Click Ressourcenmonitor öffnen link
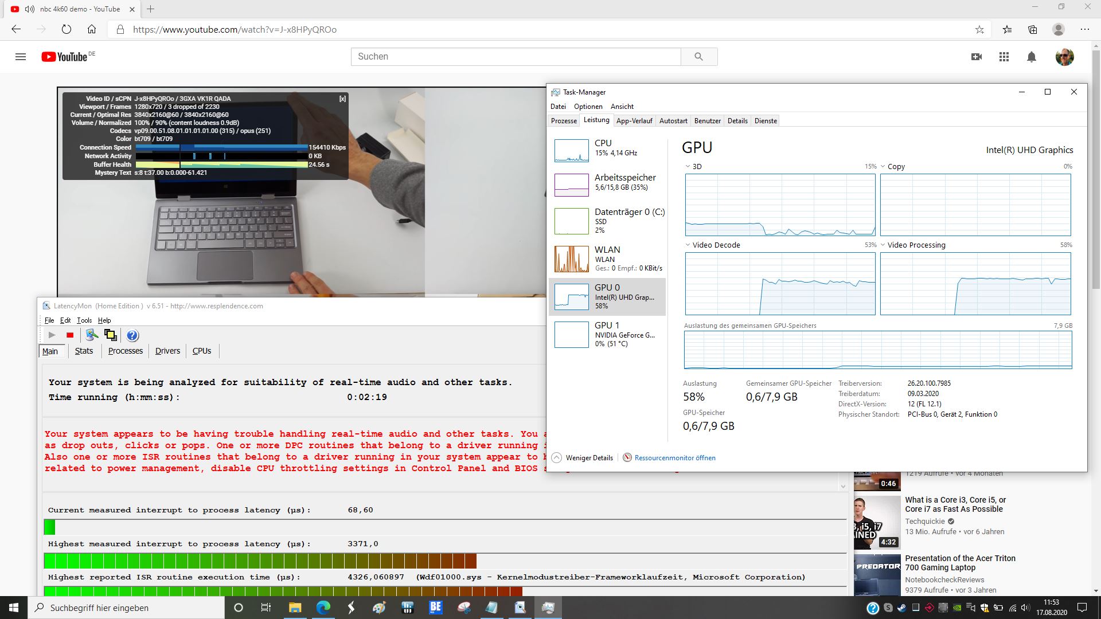This screenshot has width=1101, height=619. pyautogui.click(x=674, y=458)
